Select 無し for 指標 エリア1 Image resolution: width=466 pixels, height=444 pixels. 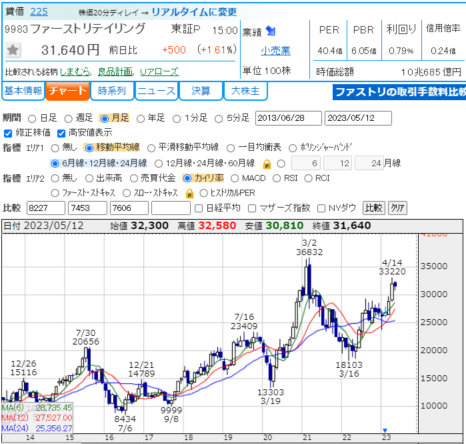coord(55,148)
